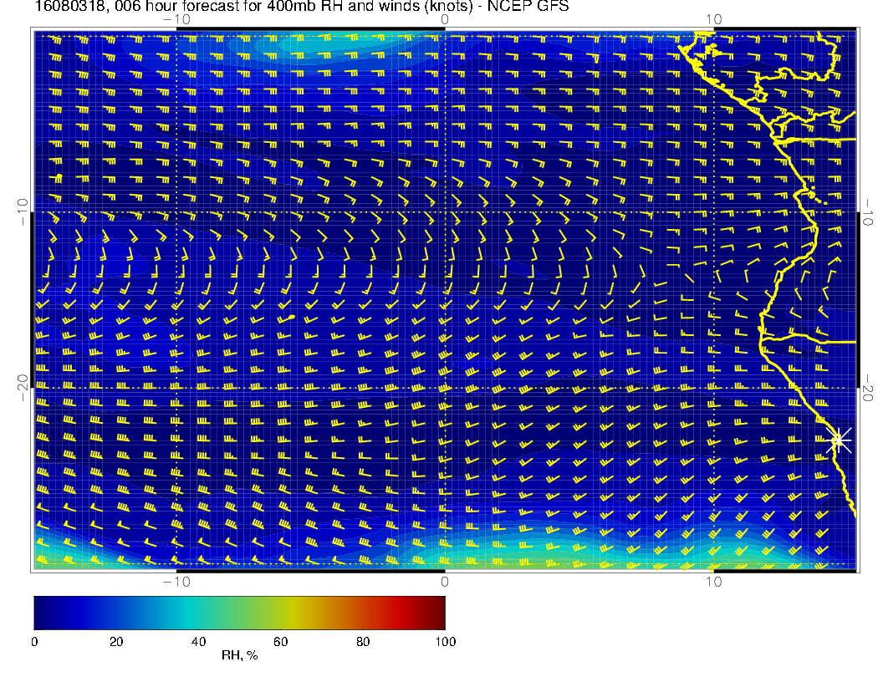883x682 pixels.
Task: Click the bottom axis longitude label -10
Action: (x=176, y=581)
